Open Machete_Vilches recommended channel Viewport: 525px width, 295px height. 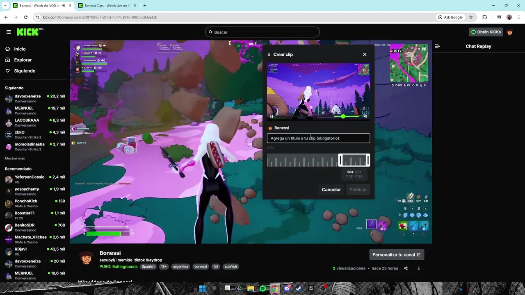click(35, 239)
